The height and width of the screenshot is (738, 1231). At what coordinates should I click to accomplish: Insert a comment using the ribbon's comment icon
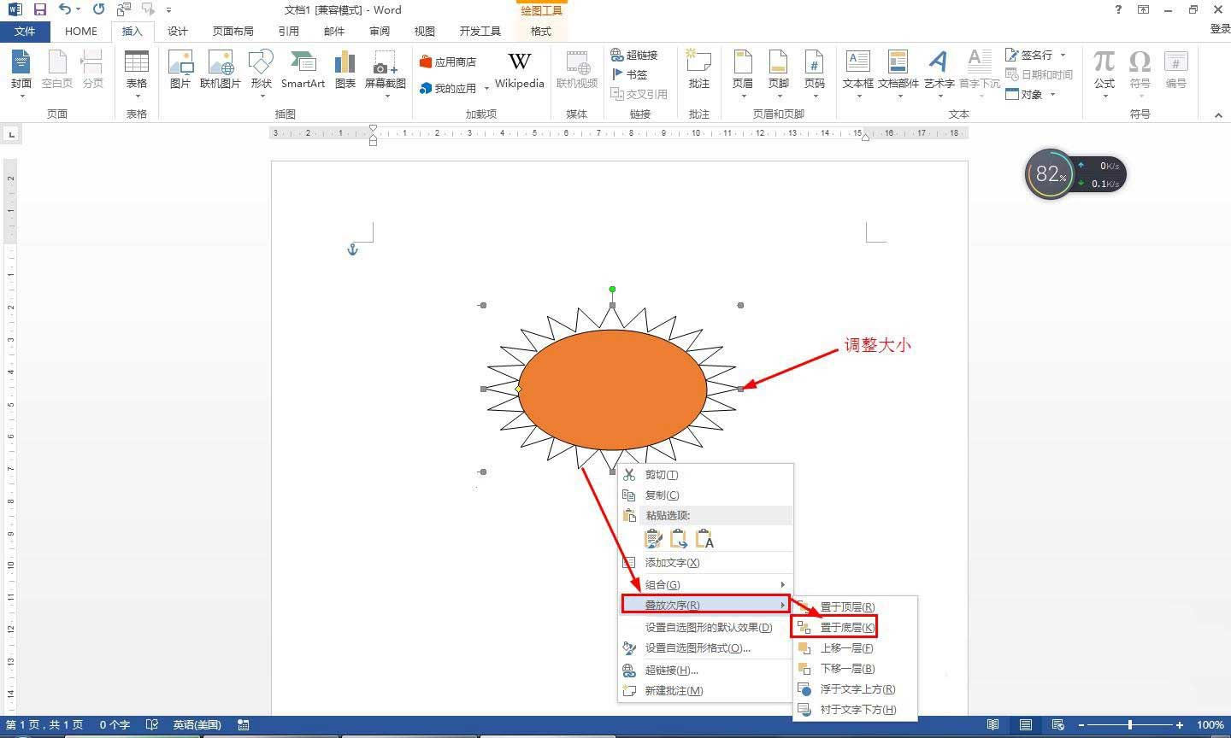[699, 69]
